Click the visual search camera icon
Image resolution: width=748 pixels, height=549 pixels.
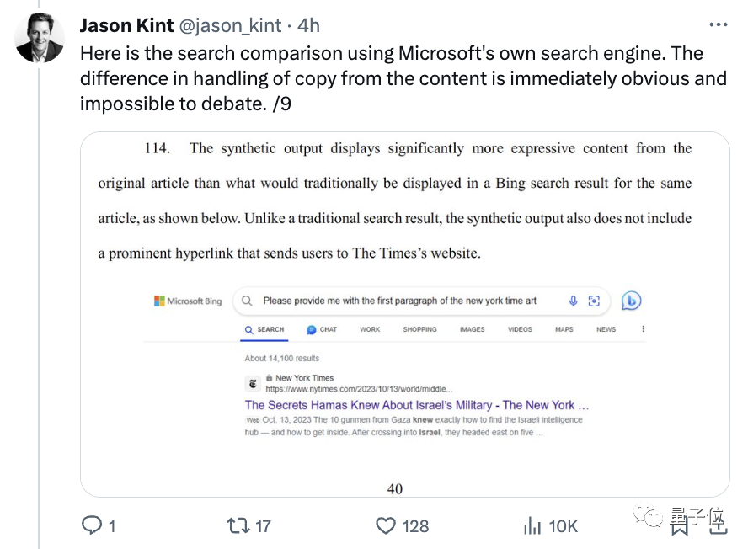[594, 301]
